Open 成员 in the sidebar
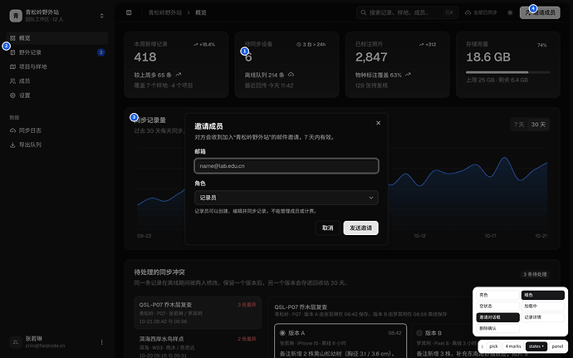Screen dimensions: 573x358 [x=57, y=81]
